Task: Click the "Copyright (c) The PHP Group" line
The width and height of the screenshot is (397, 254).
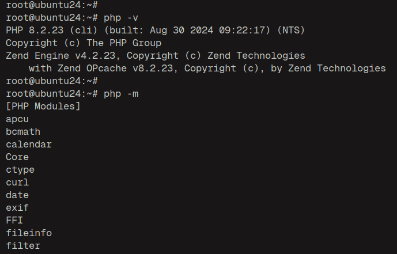Action: [84, 43]
